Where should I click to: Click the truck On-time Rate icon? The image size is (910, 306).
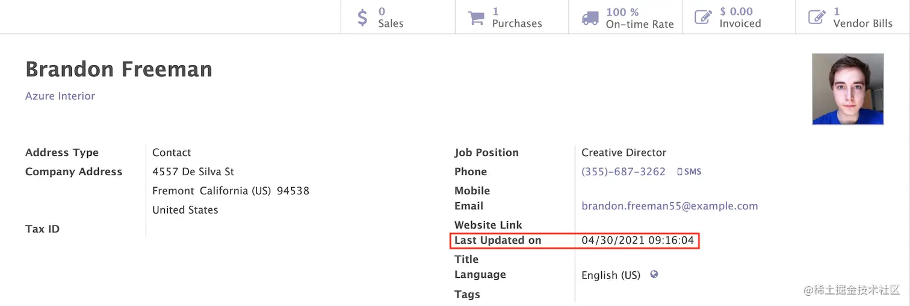point(590,18)
